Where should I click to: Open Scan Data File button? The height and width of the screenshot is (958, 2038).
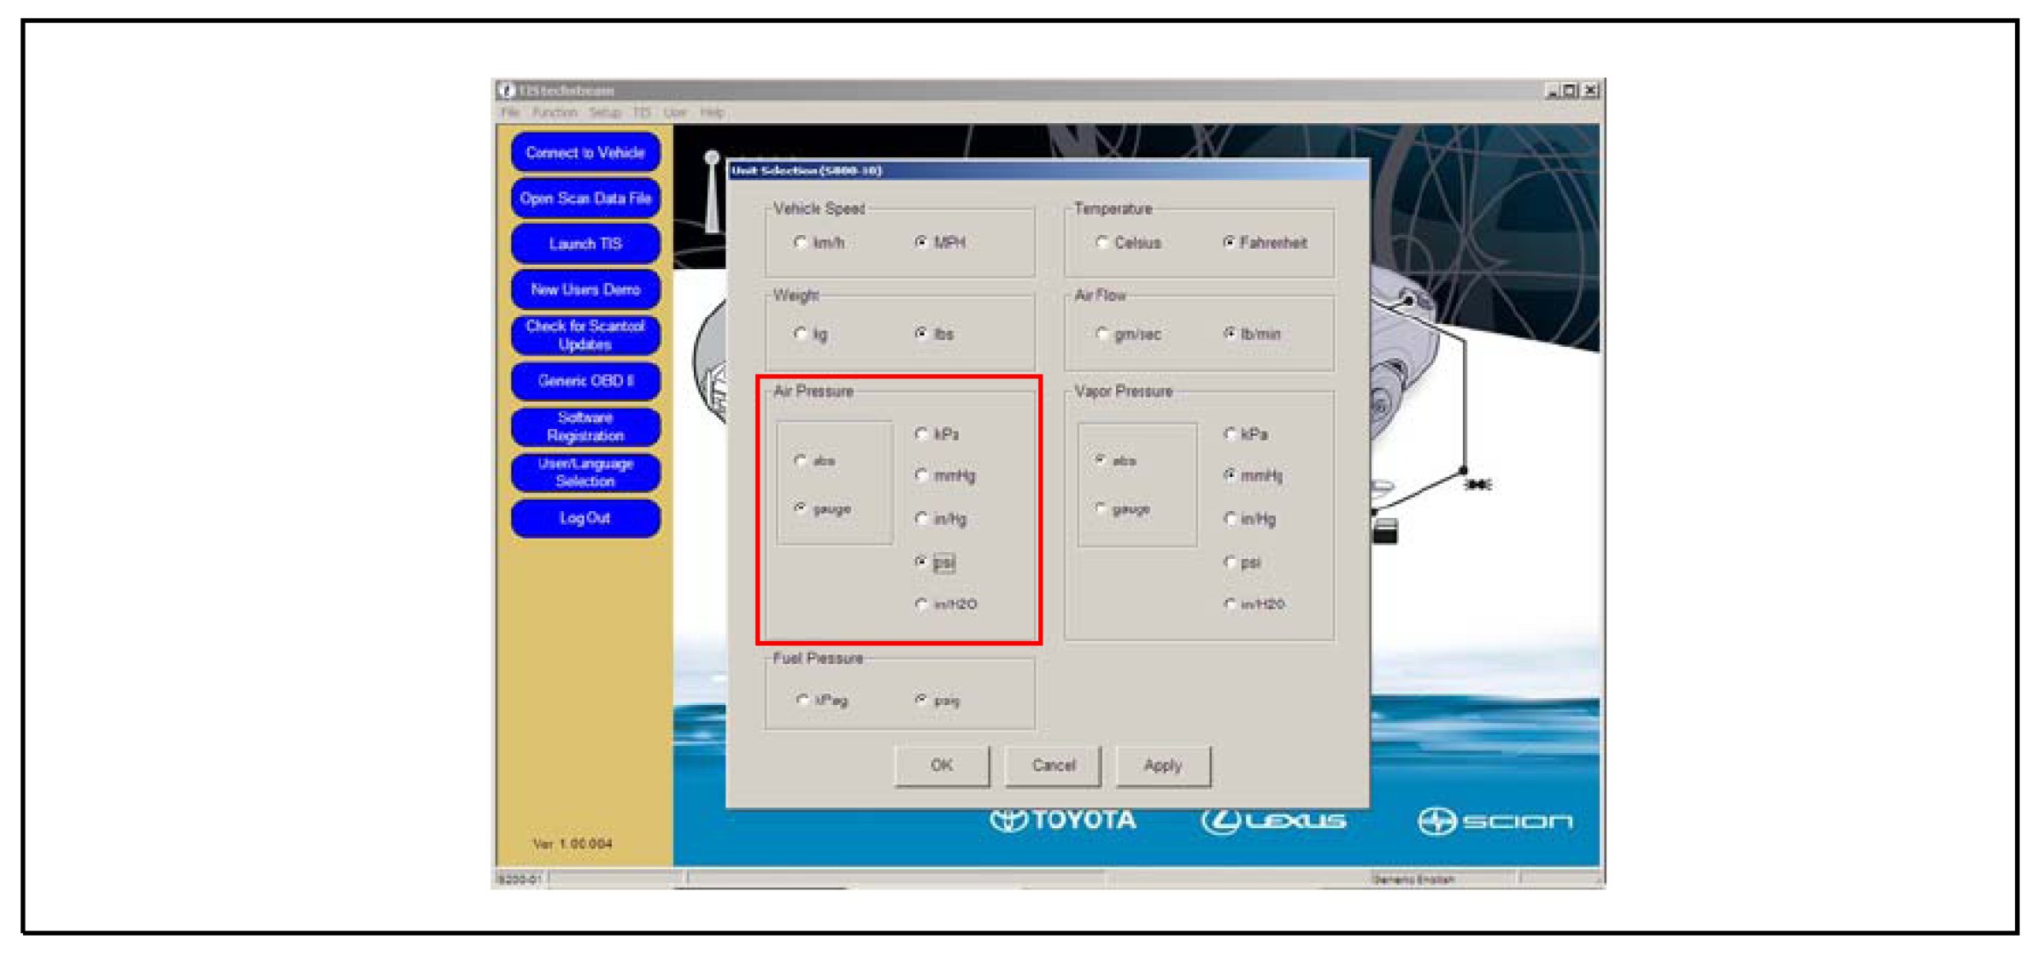[x=585, y=198]
